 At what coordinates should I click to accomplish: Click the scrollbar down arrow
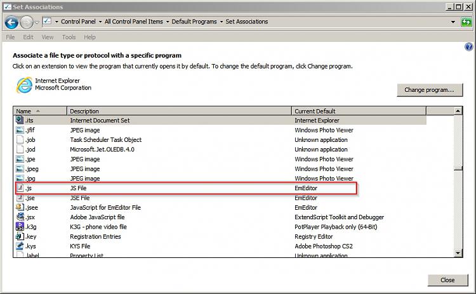(x=458, y=253)
